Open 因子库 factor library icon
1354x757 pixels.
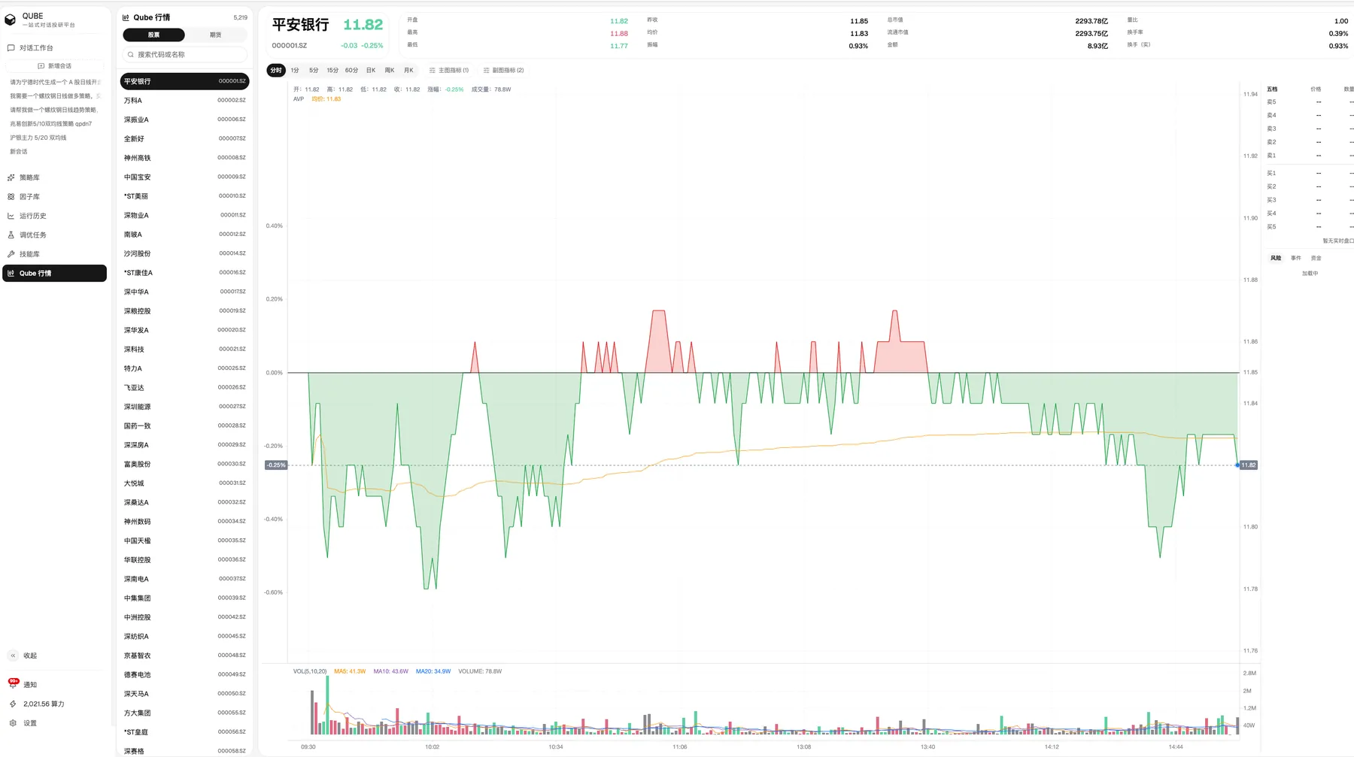(x=11, y=197)
